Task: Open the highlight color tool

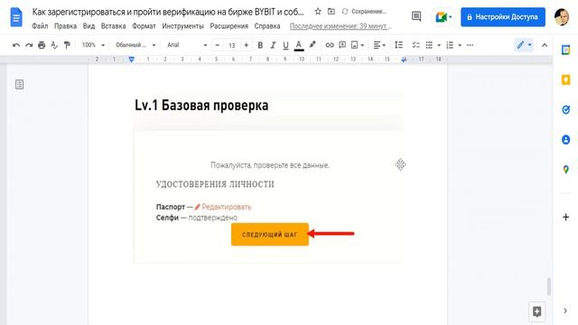Action: pyautogui.click(x=312, y=45)
